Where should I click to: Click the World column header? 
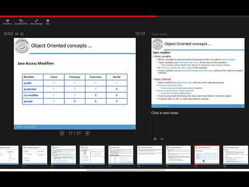117,77
